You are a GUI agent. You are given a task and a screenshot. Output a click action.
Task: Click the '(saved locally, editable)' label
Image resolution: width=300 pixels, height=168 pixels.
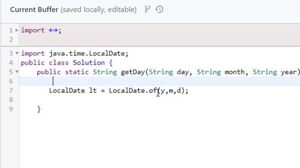pos(98,10)
